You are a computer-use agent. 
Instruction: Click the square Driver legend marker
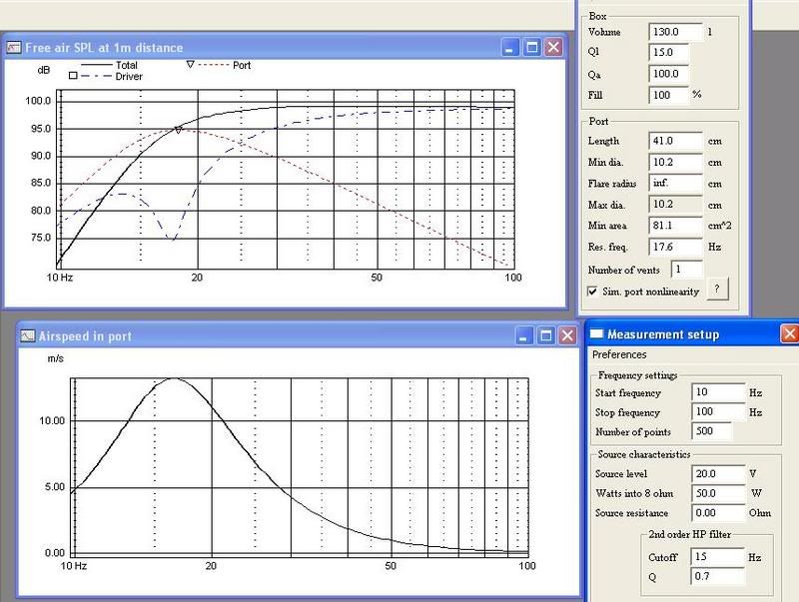coord(73,76)
